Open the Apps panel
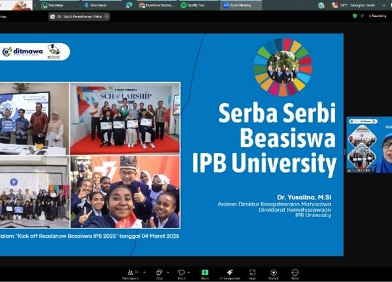Image resolution: width=392 pixels, height=282 pixels. click(252, 275)
